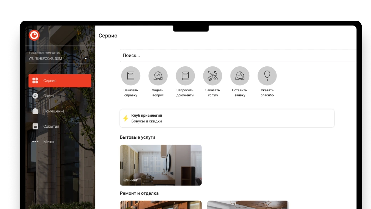
Task: Open the Заказать справку icon
Action: [131, 76]
